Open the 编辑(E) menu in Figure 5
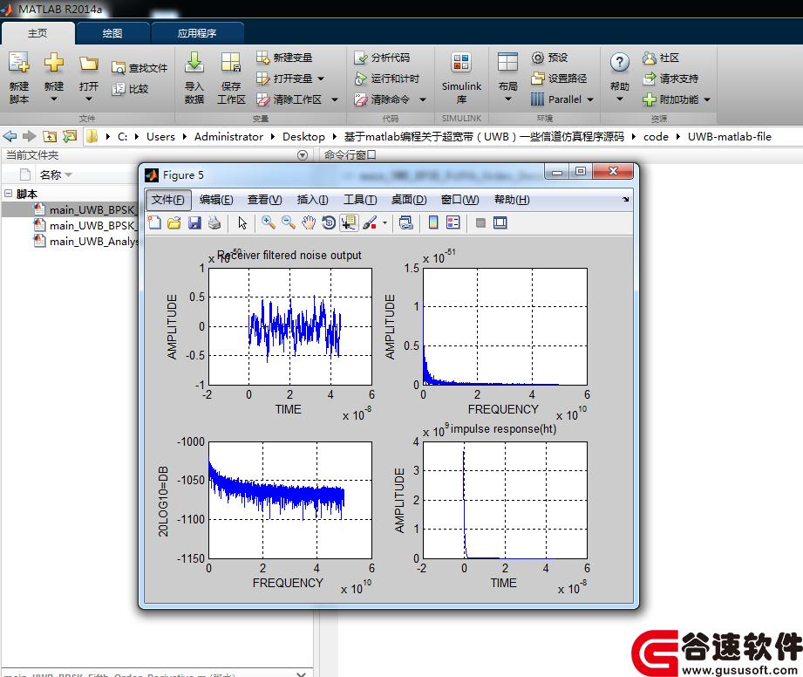 coord(216,200)
